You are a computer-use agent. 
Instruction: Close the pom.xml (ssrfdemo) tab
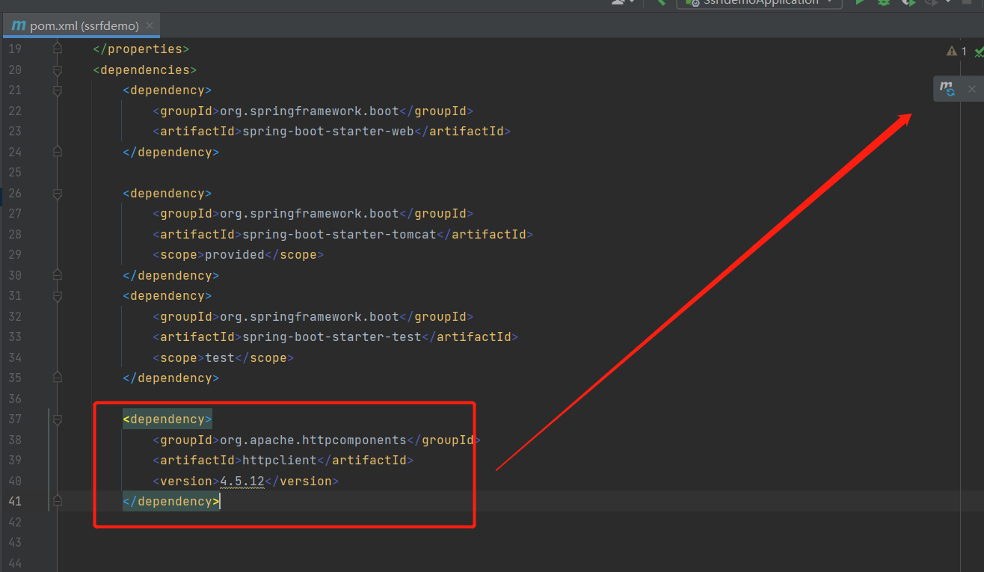tap(150, 26)
